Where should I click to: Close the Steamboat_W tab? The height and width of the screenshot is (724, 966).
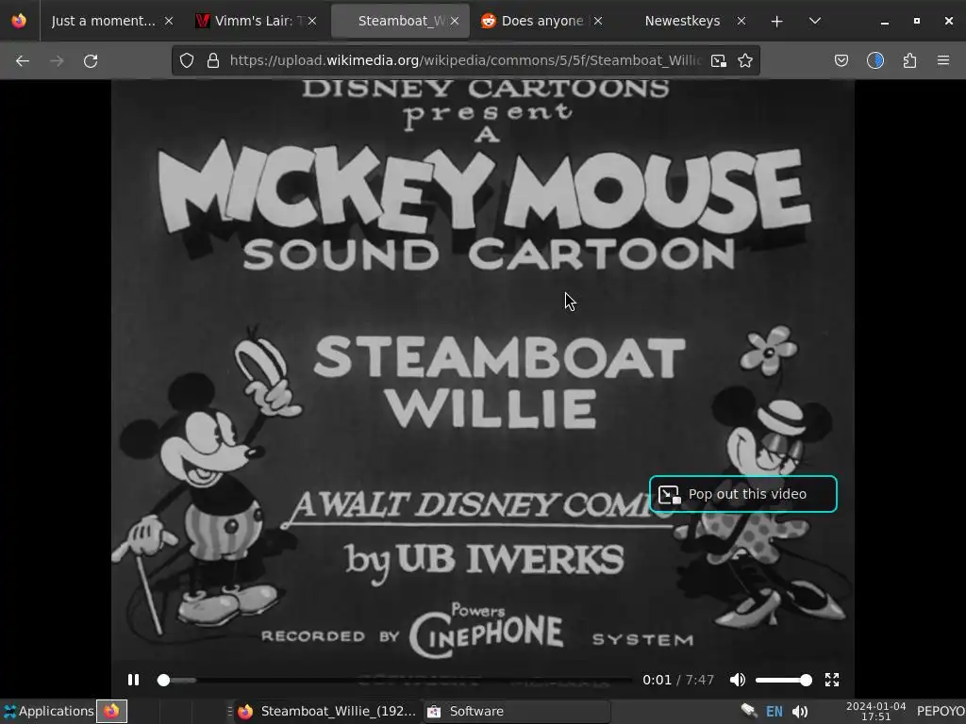455,21
